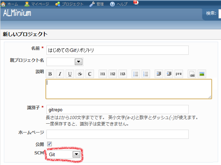Viewport: 221px width, 165px height.
Task: Go to マイページ menu item
Action: 40,4
